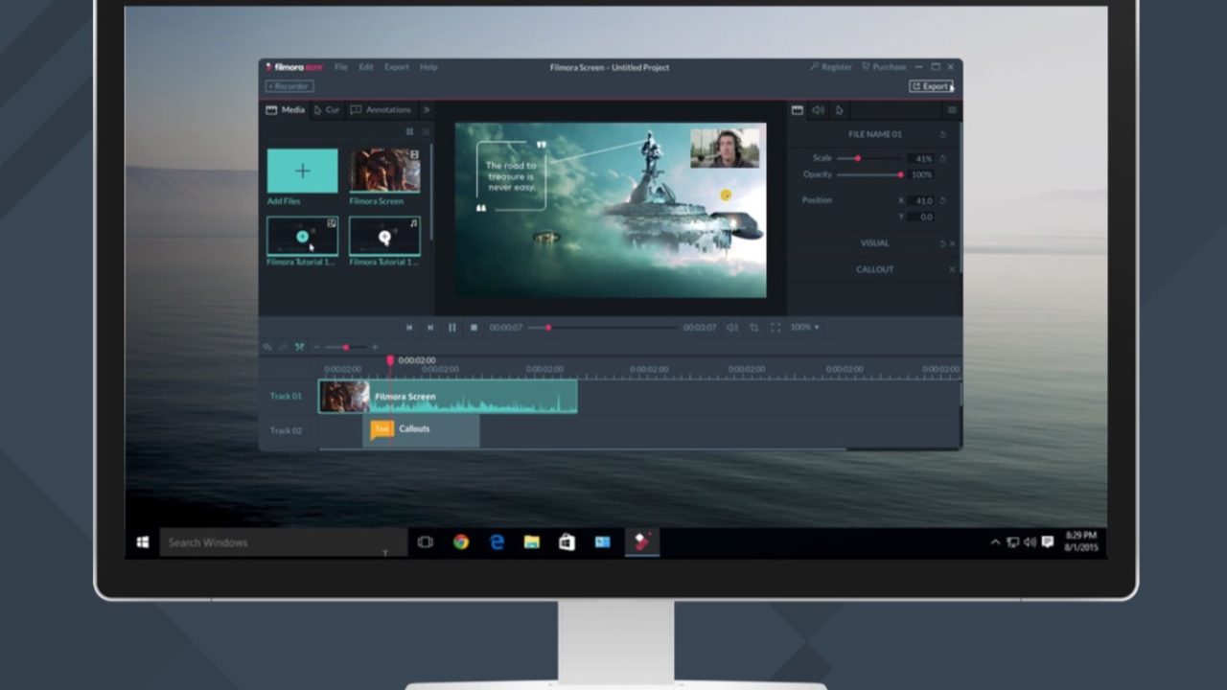This screenshot has height=690, width=1227.
Task: Open the File menu
Action: pos(341,67)
